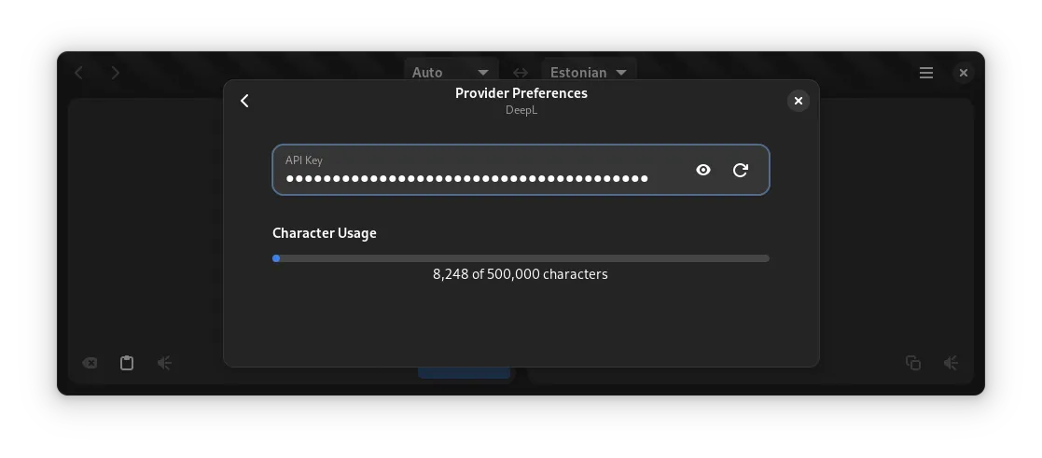Screen dimensions: 1042x458
Task: Go to previous translation in history
Action: (x=79, y=73)
